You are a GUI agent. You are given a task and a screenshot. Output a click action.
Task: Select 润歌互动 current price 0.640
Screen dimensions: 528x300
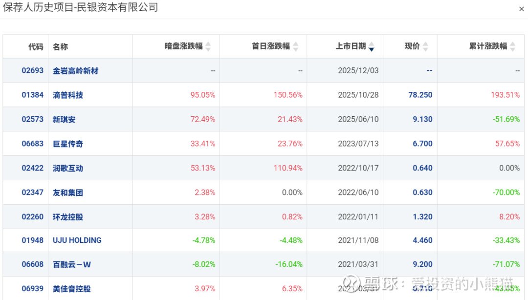(x=422, y=168)
